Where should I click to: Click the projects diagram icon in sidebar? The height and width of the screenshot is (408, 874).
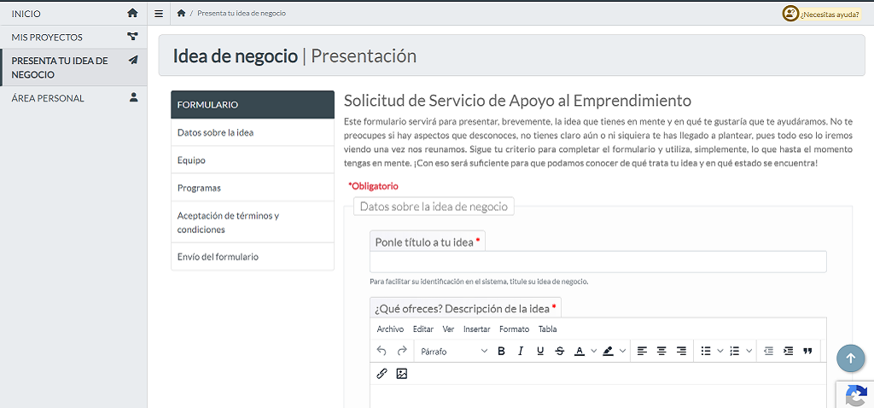click(x=132, y=37)
